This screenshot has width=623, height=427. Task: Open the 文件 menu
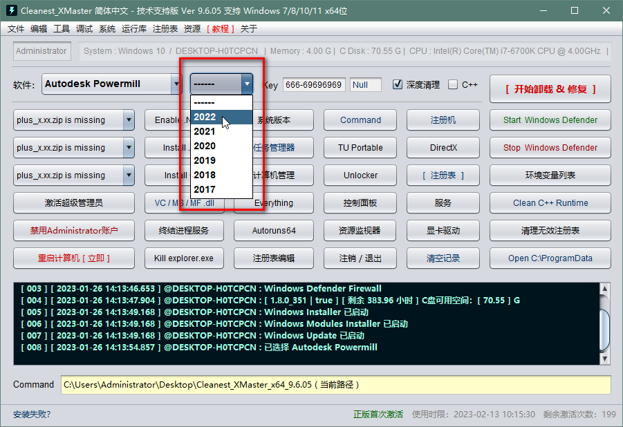pos(16,28)
